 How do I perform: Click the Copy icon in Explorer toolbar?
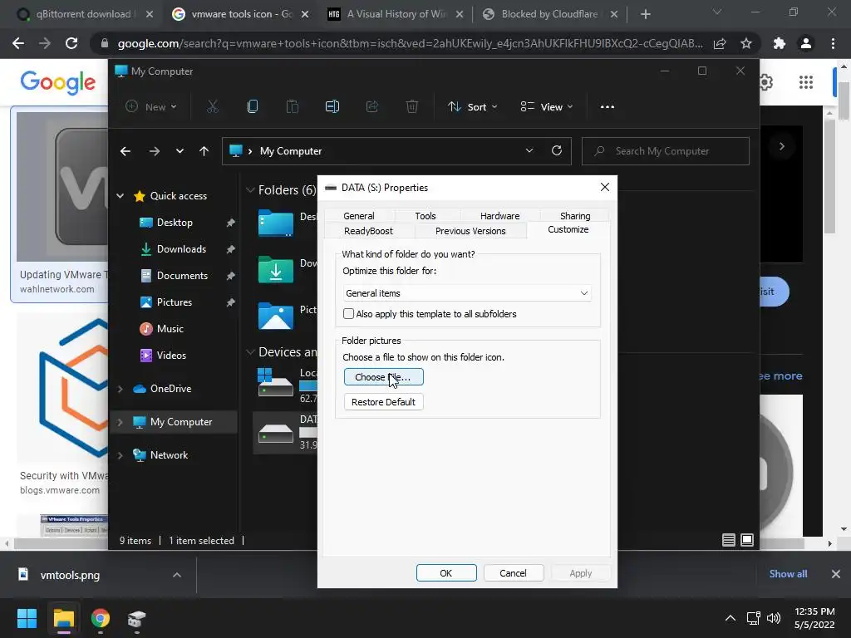[x=253, y=107]
